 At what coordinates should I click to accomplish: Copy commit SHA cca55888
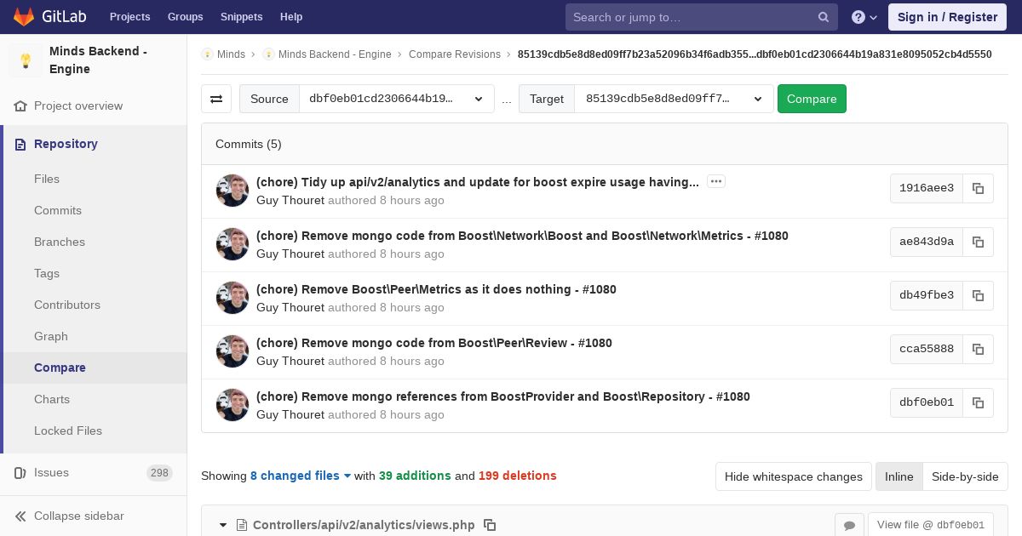(x=978, y=349)
